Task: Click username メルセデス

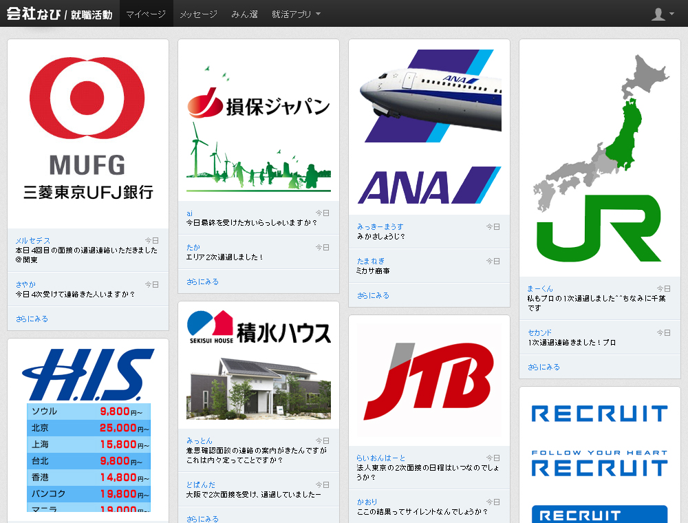Action: pos(33,240)
